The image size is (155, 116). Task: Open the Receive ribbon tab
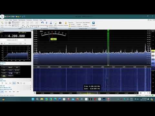point(15,20)
